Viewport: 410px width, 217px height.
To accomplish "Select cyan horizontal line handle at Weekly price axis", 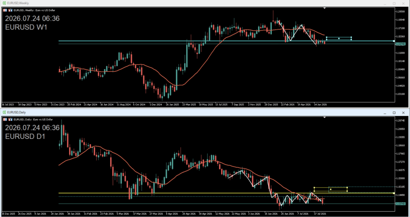I will pyautogui.click(x=394, y=41).
